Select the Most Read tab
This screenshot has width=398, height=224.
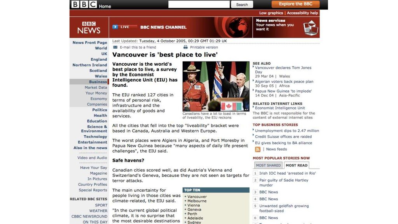297,165
